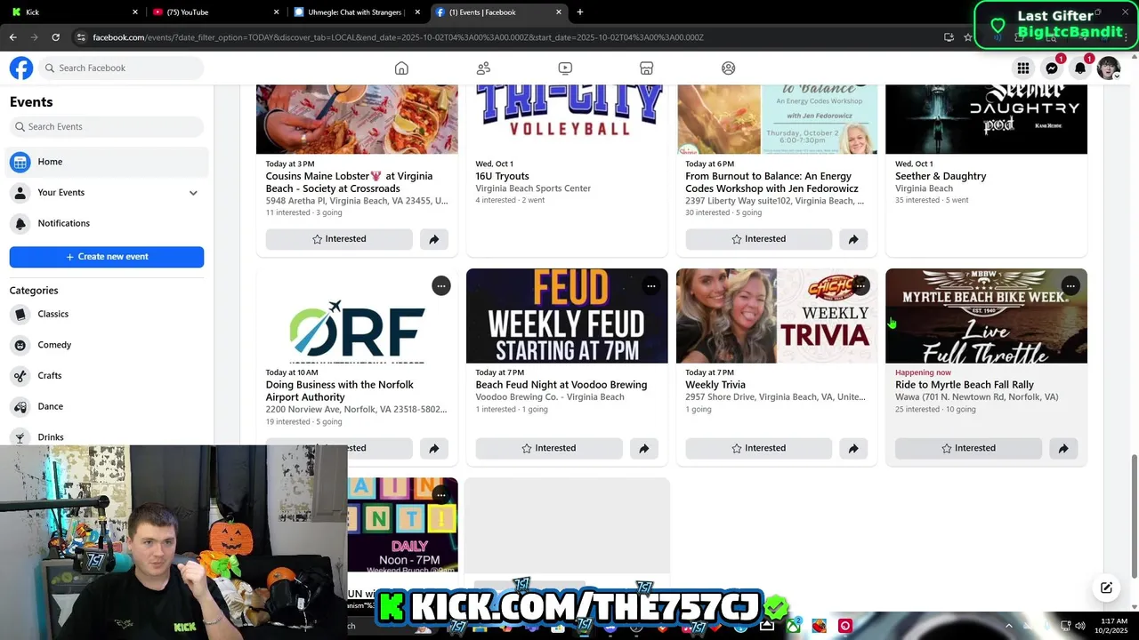Mark Interested on Beach Feud Night event

click(549, 448)
